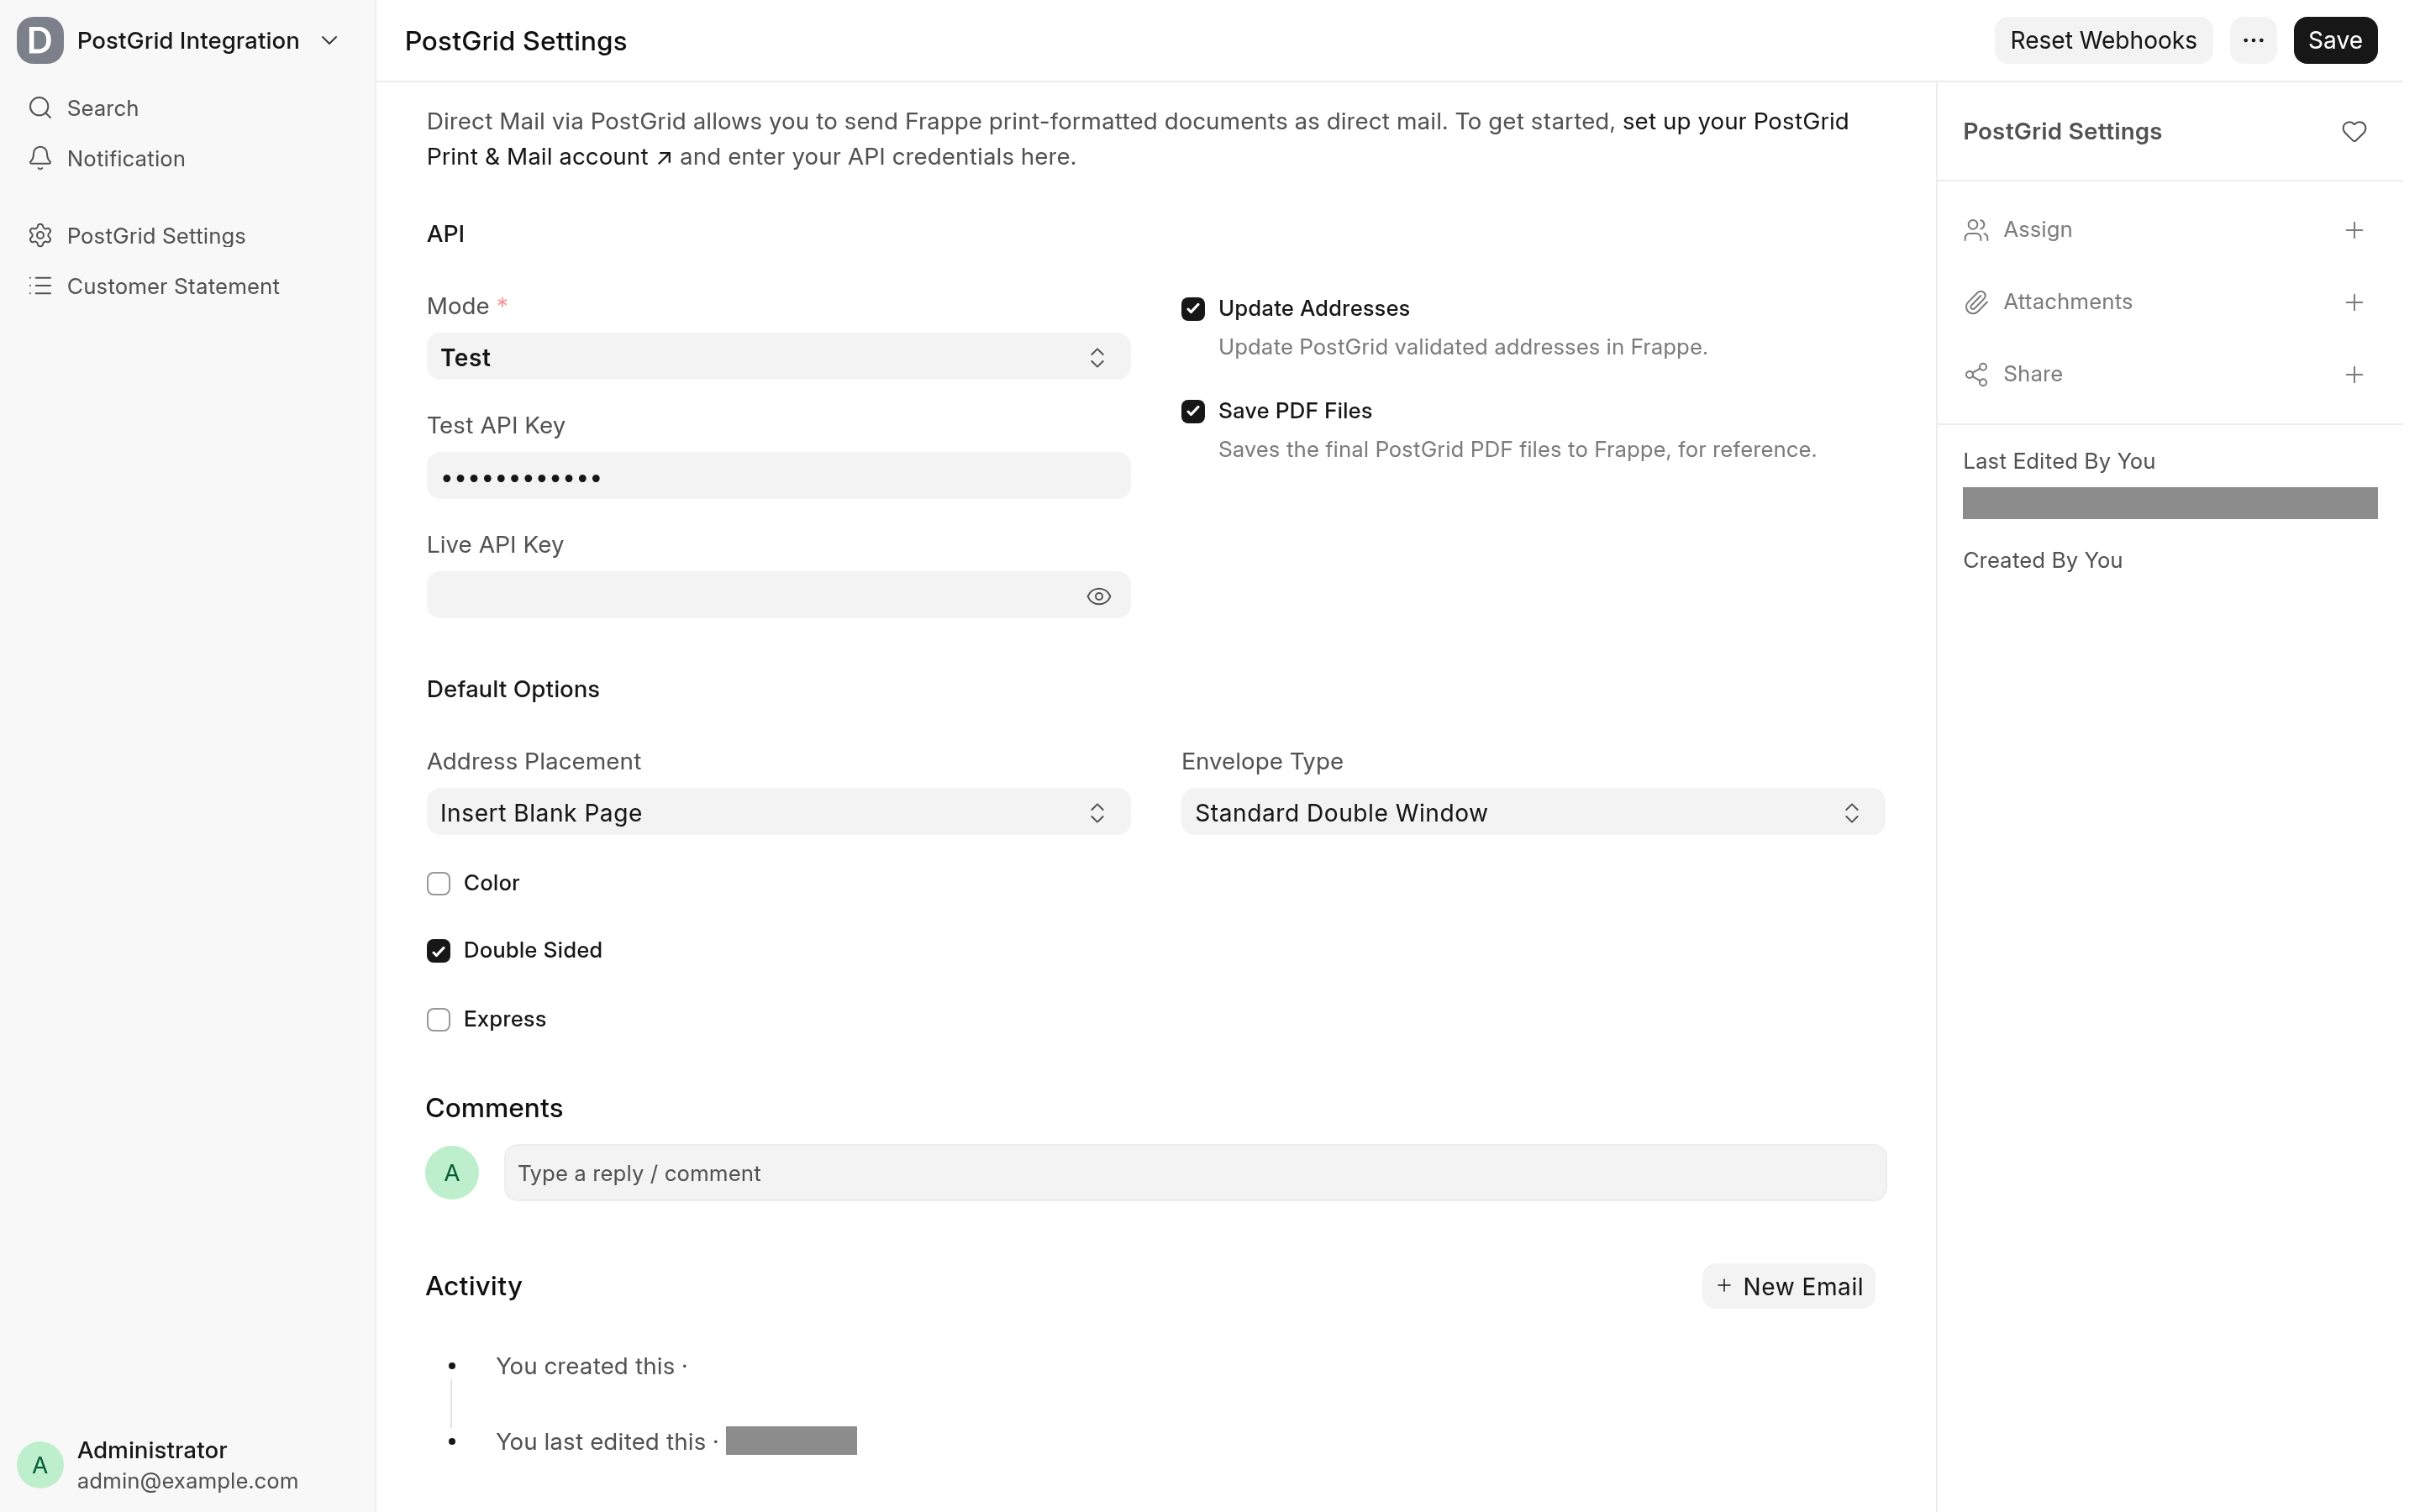
Task: Click the Administrator user avatar at bottom
Action: (x=40, y=1465)
